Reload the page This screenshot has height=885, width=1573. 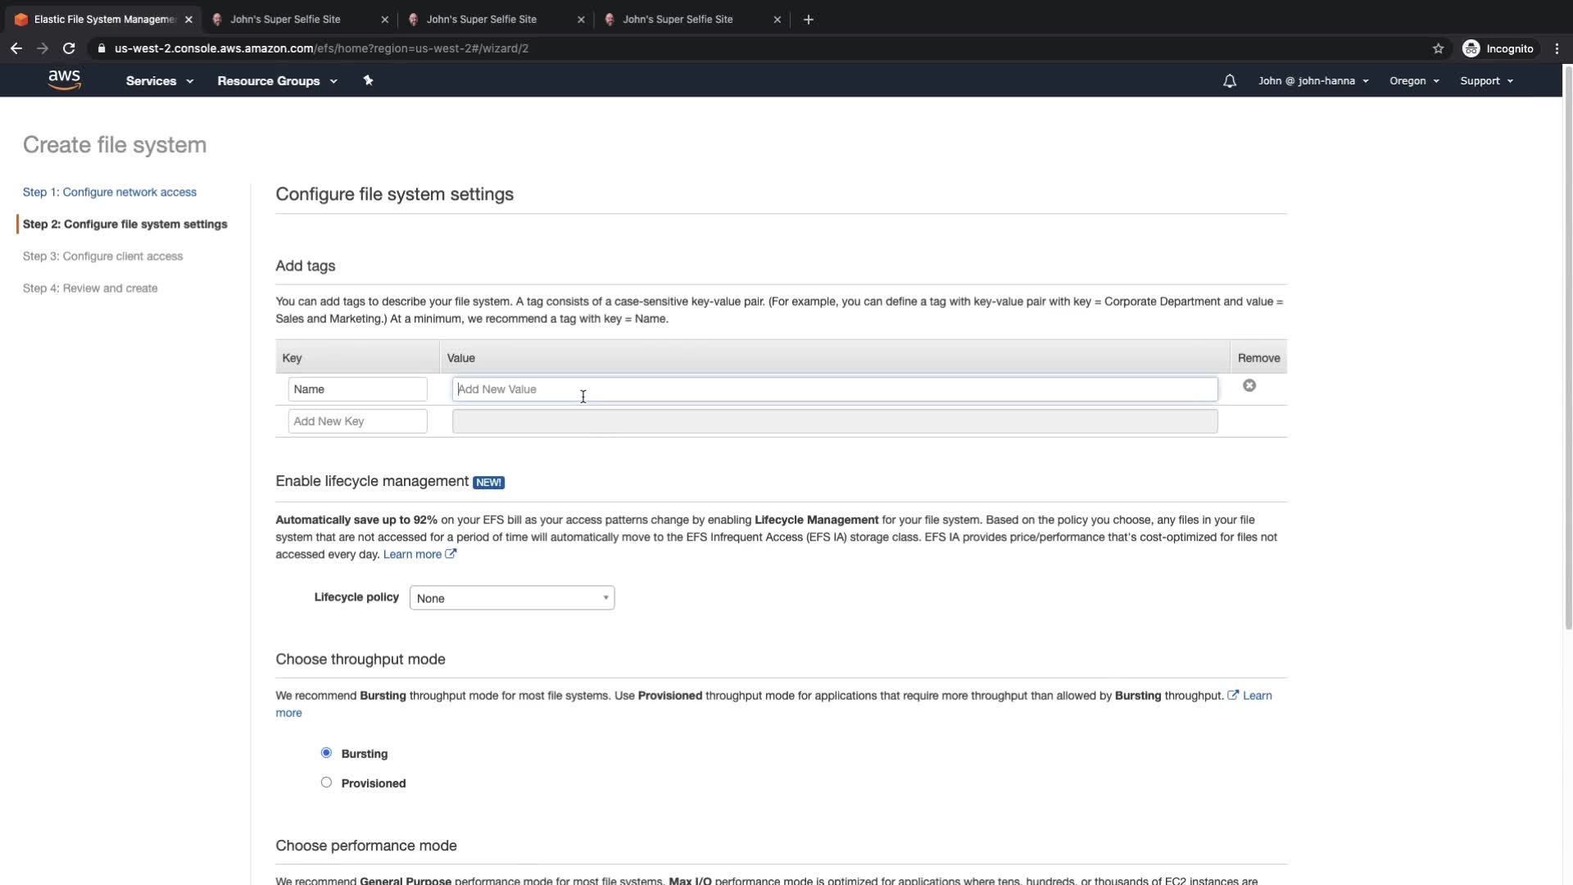pyautogui.click(x=69, y=48)
